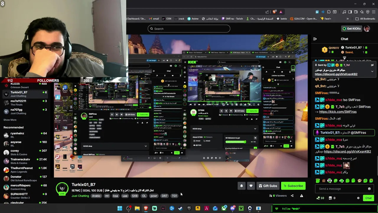Open the SMFiras - Twitch bookmark
This screenshot has width=378, height=213.
coord(232,19)
